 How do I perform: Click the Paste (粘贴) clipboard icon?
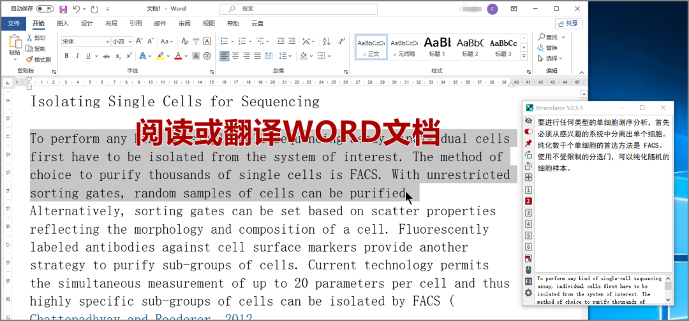click(x=15, y=41)
